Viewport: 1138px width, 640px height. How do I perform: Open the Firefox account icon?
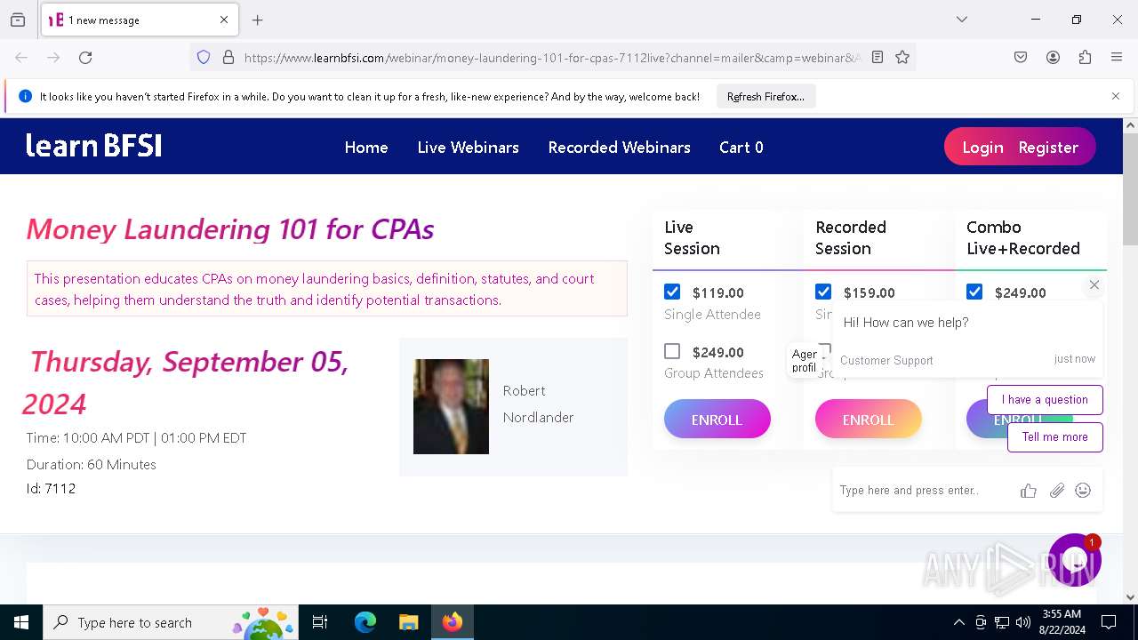coord(1053,58)
